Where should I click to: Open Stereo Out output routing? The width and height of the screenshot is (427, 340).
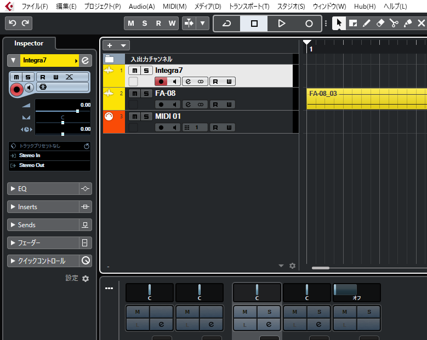[x=49, y=165]
